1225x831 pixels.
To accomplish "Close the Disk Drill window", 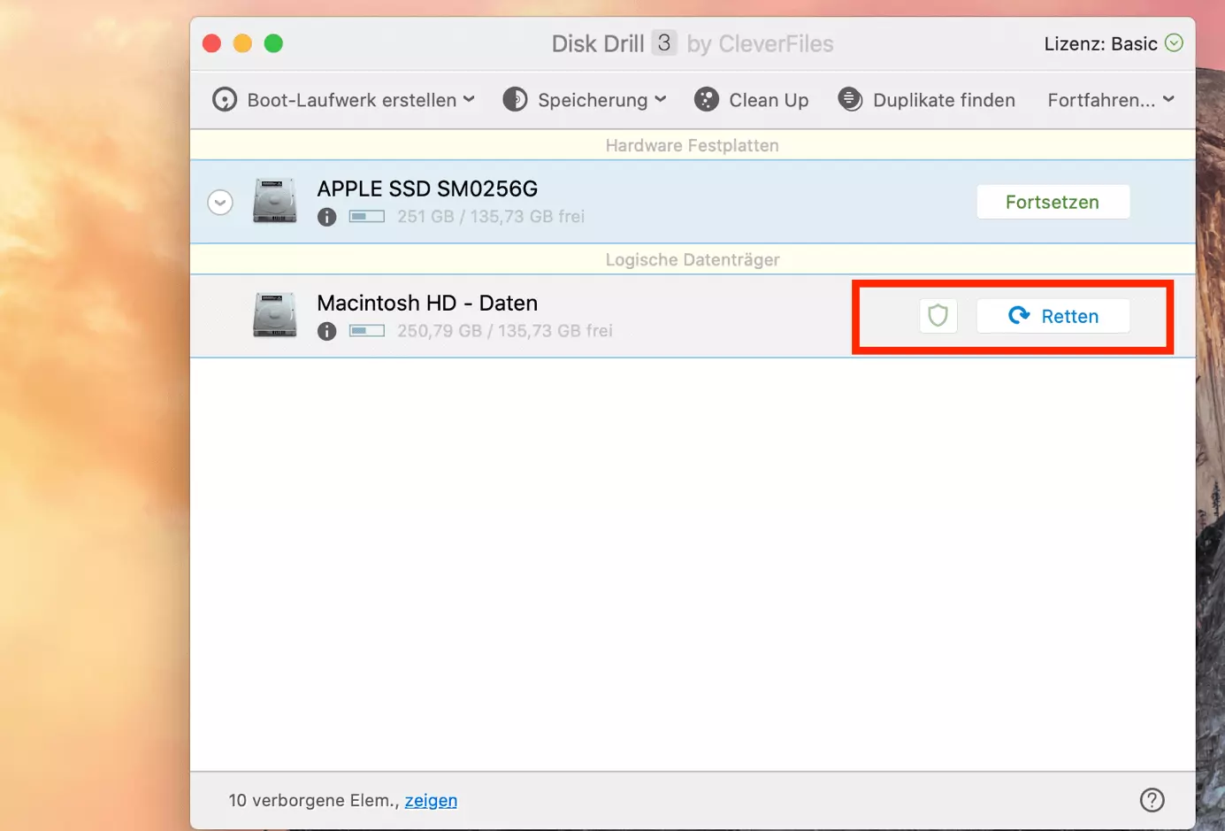I will (x=212, y=43).
